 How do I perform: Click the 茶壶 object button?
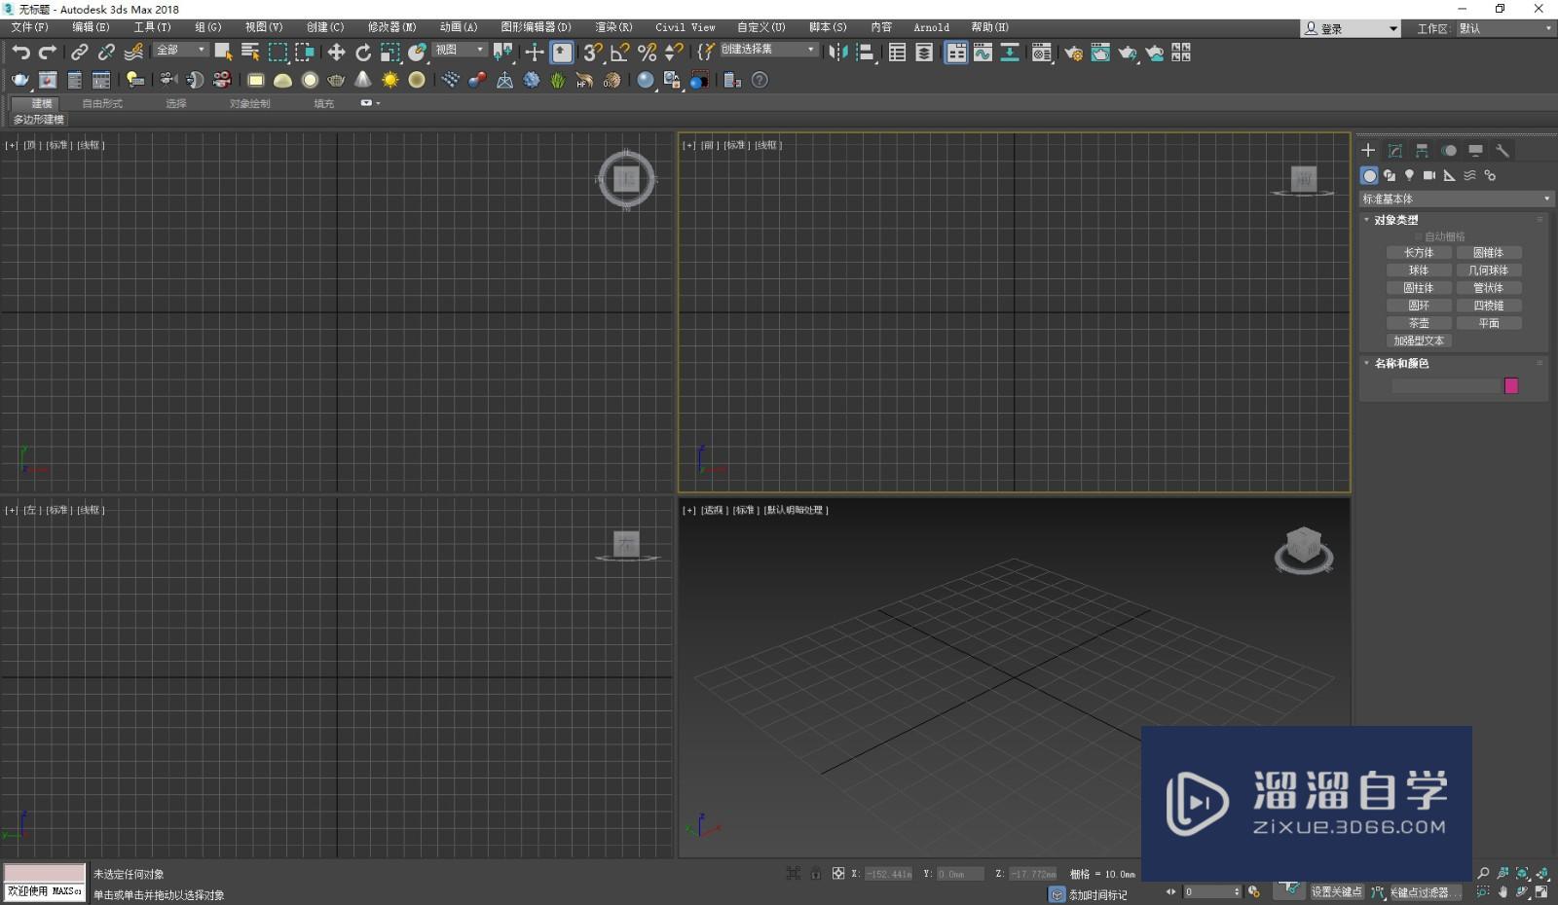pos(1419,323)
